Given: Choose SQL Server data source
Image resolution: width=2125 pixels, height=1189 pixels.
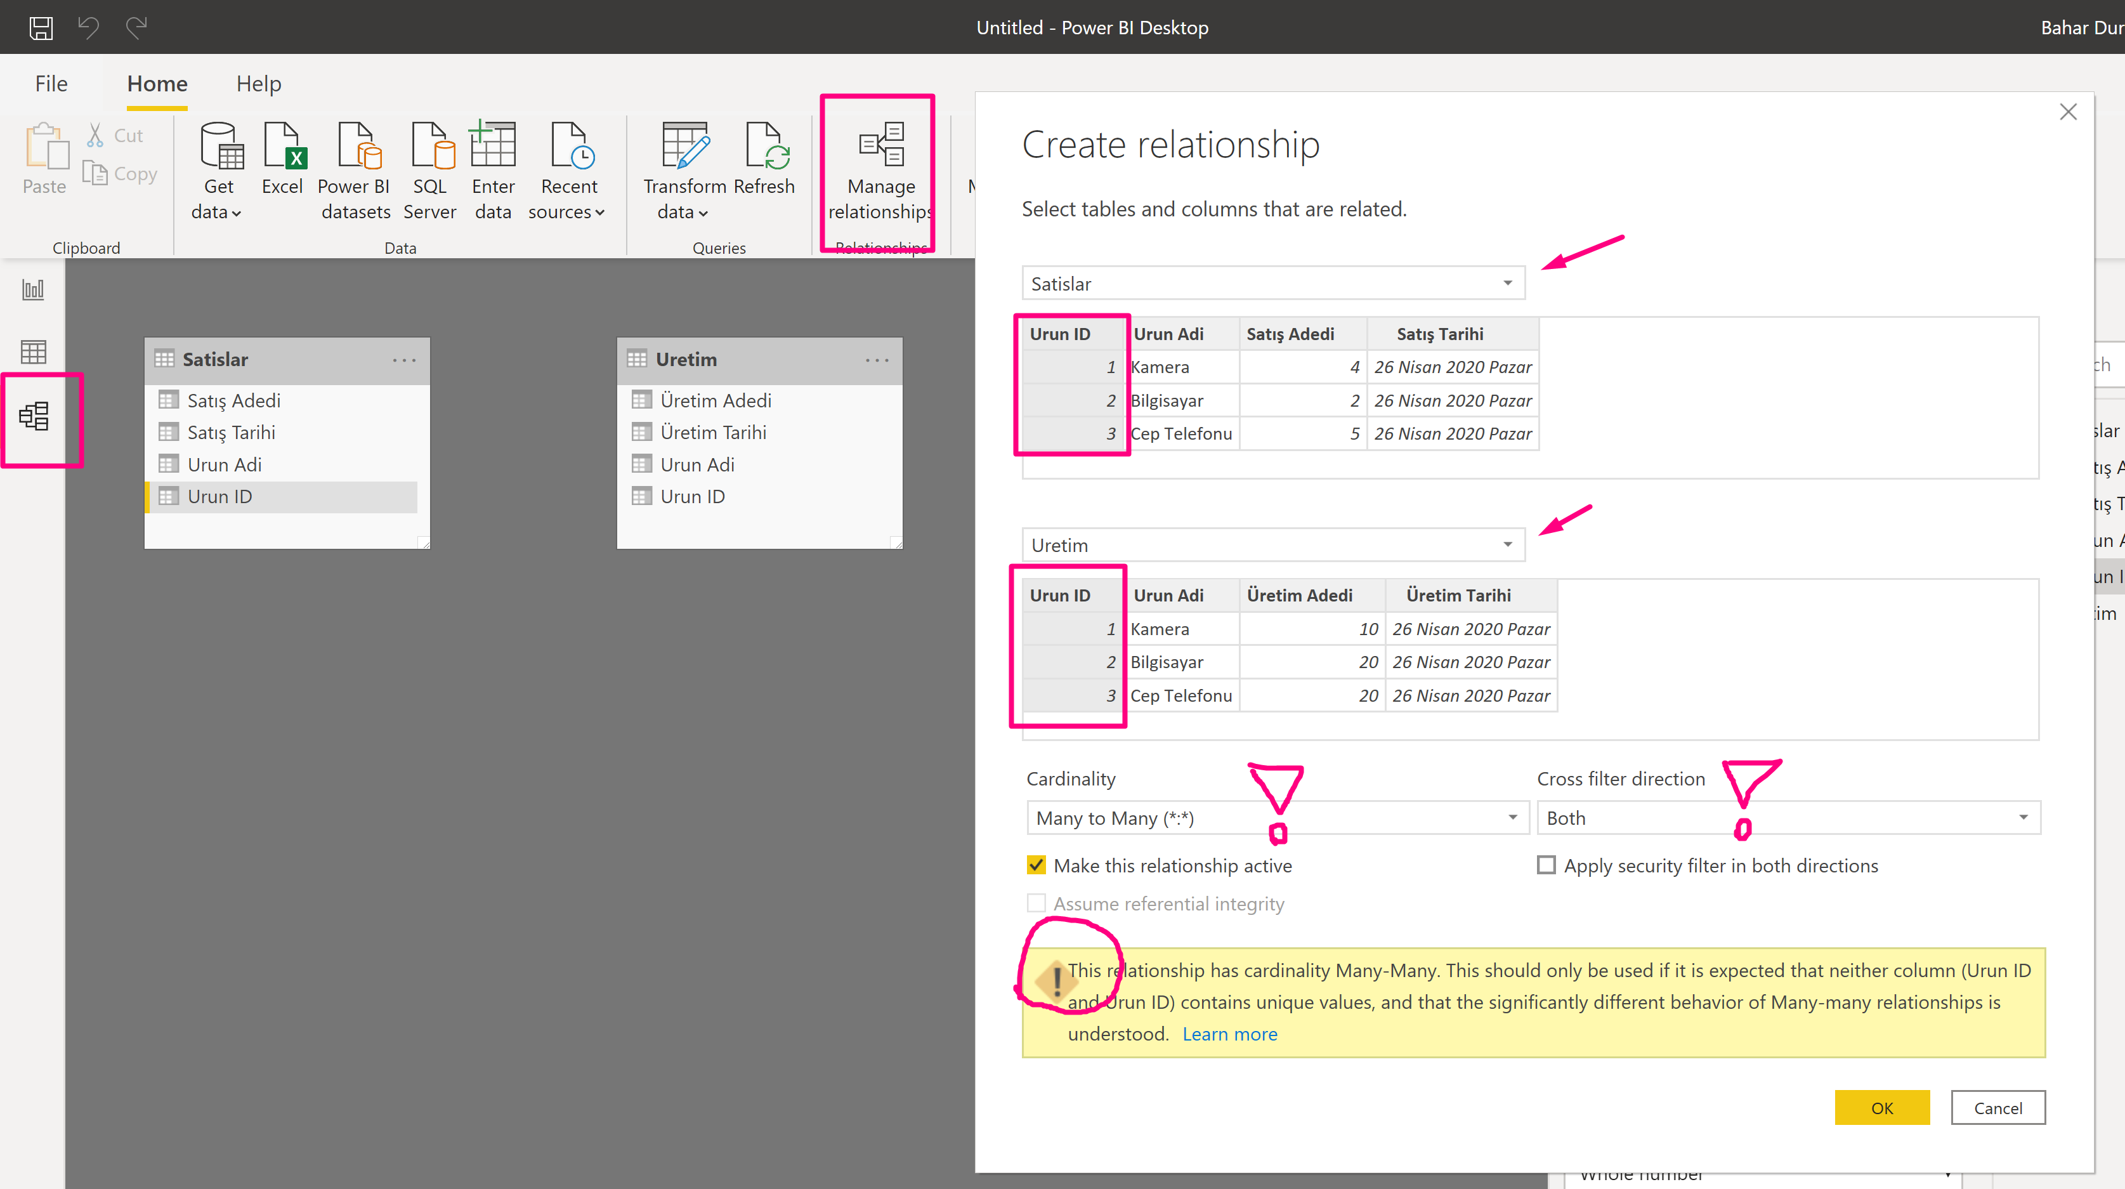Looking at the screenshot, I should [430, 172].
